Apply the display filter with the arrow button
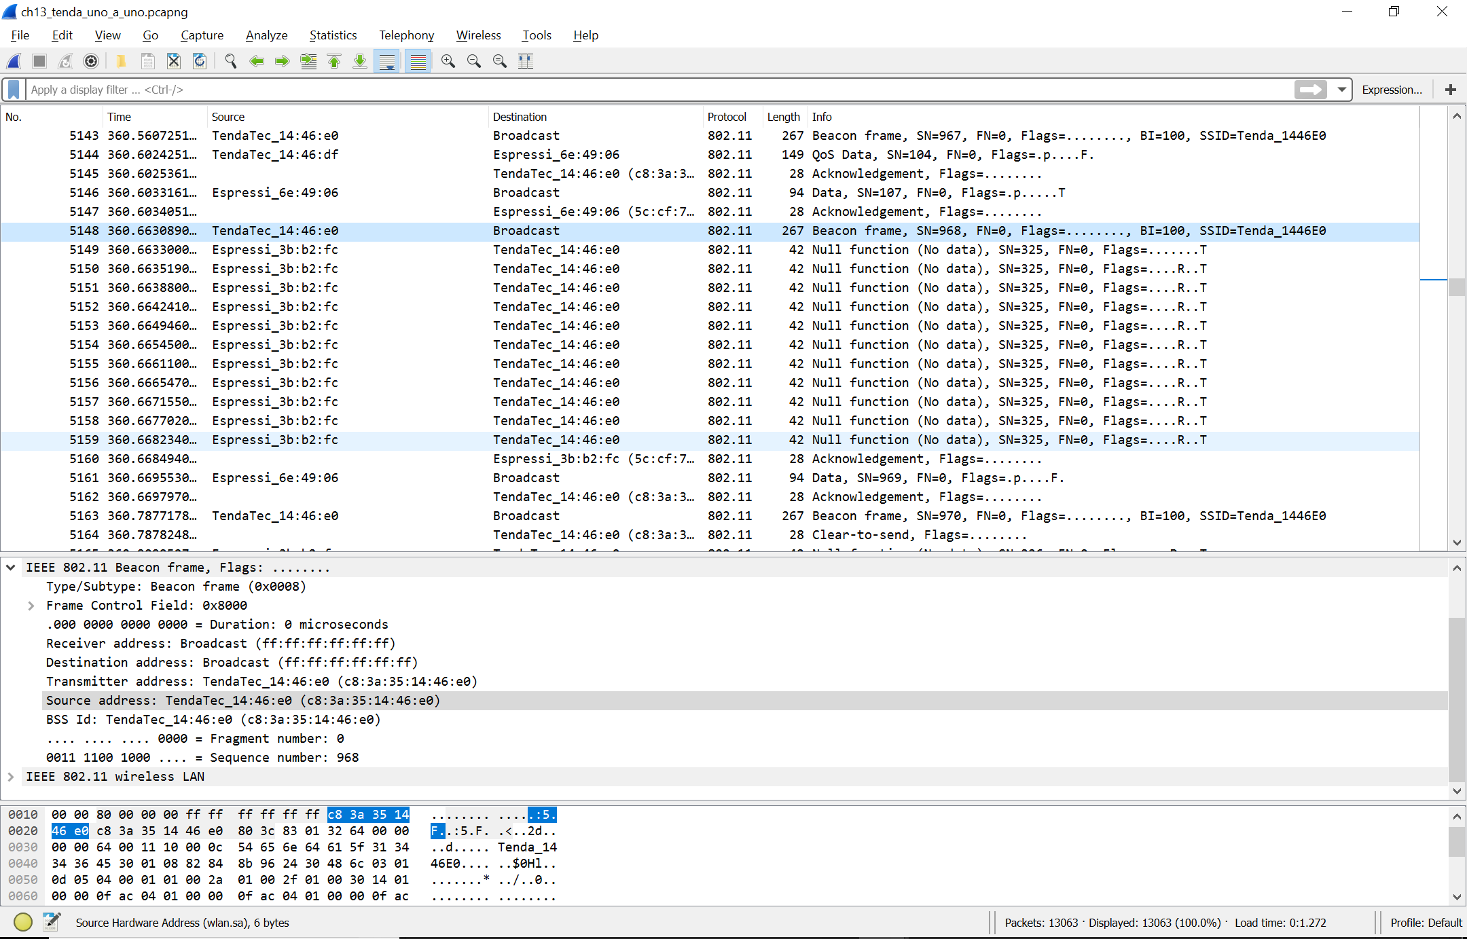The height and width of the screenshot is (939, 1467). point(1310,89)
